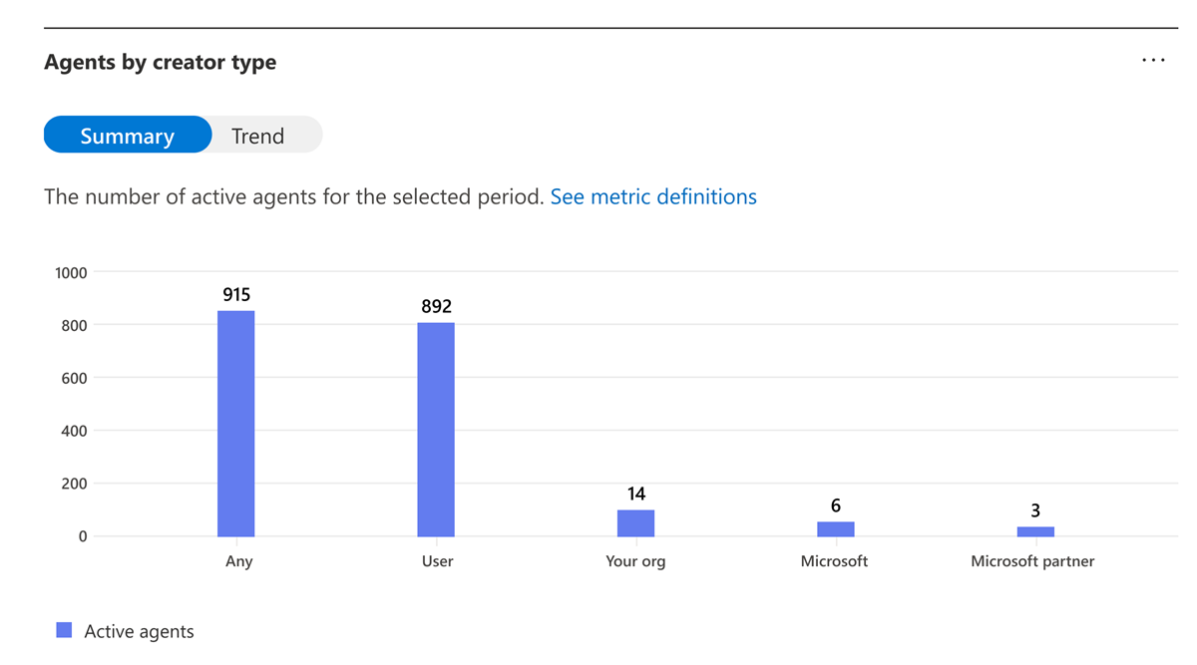Select the Microsoft partner bar
Viewport: 1197px width, 665px height.
coord(1035,531)
